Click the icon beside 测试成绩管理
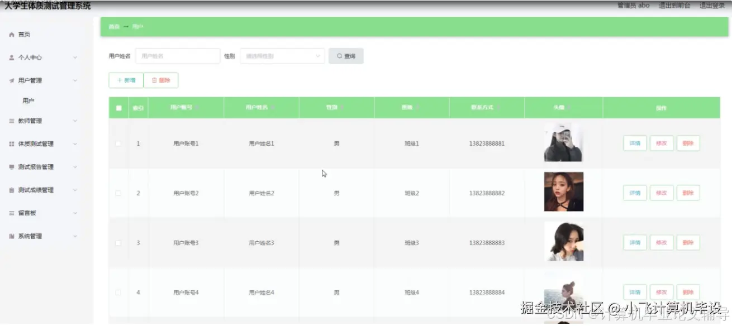The height and width of the screenshot is (326, 732). [x=11, y=190]
